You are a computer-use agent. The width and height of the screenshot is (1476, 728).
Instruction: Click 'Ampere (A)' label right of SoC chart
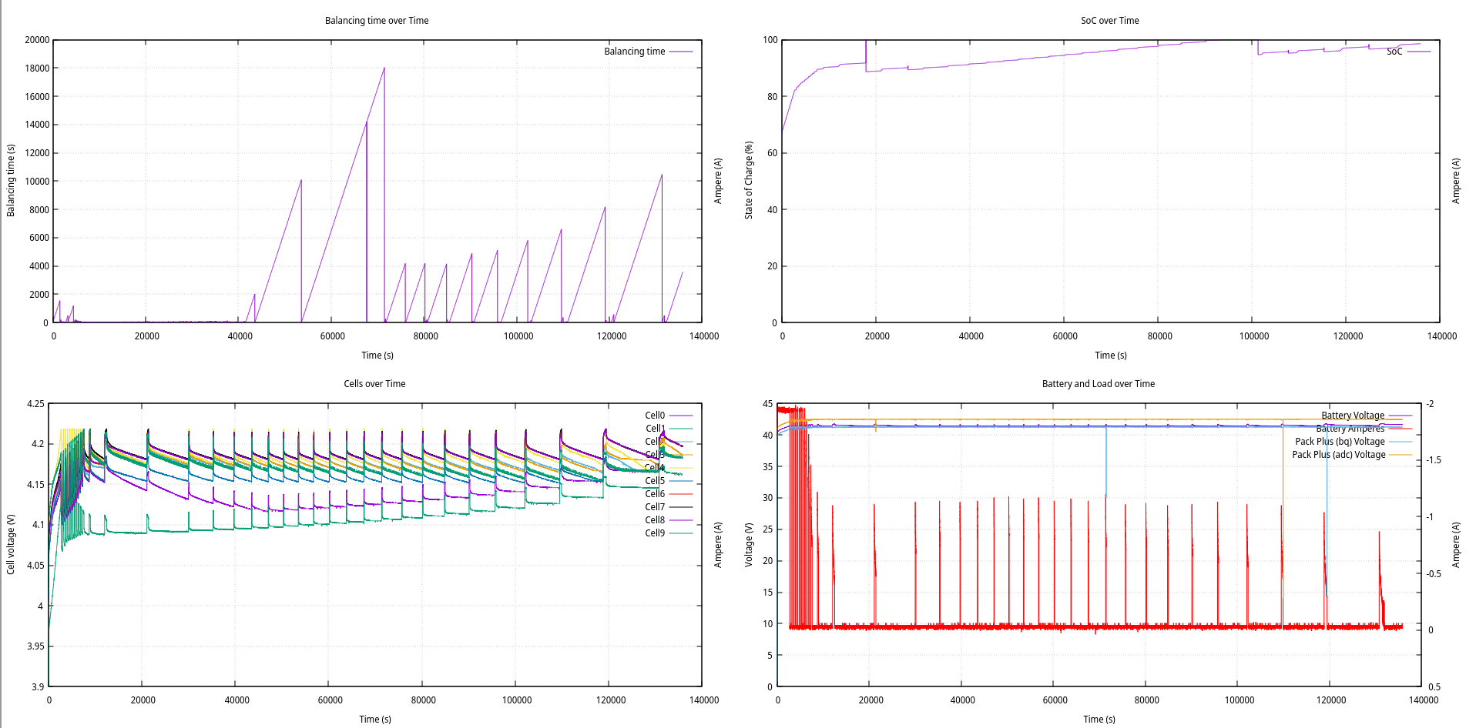[1456, 181]
